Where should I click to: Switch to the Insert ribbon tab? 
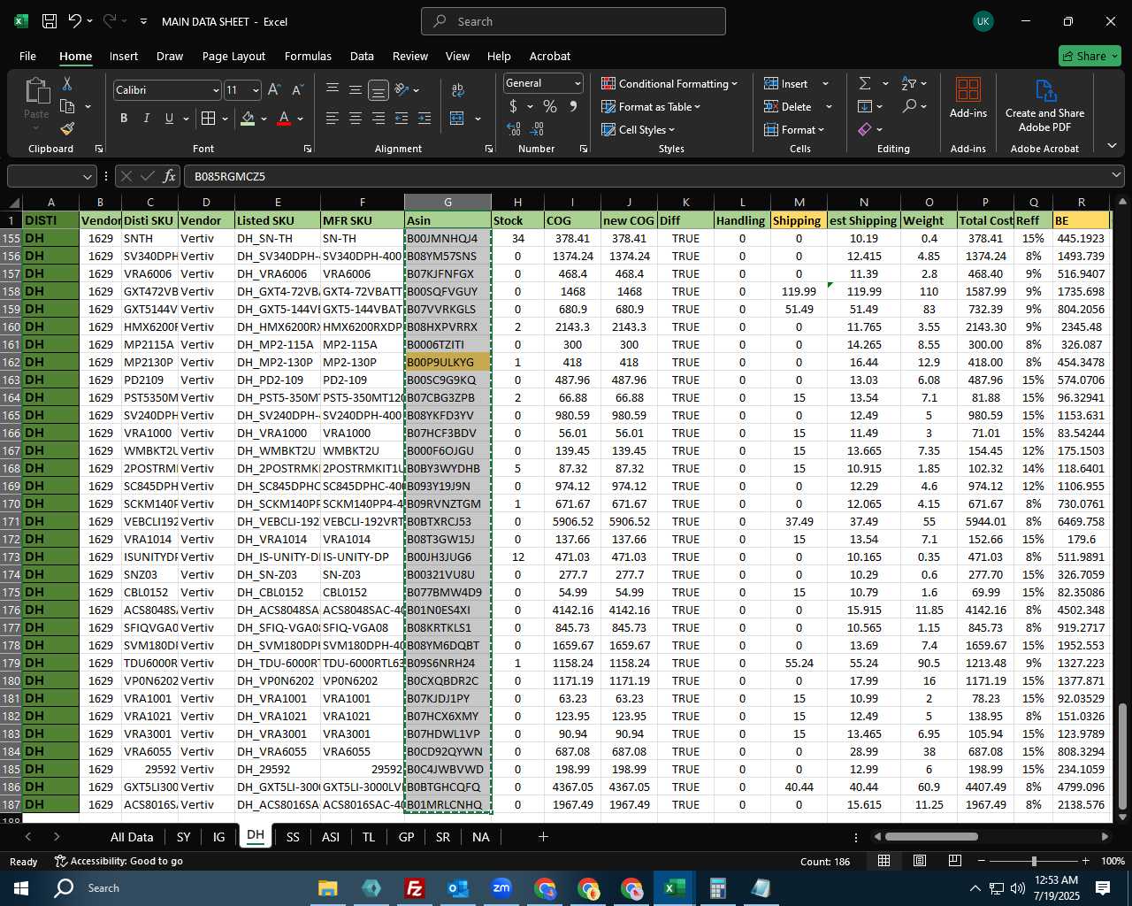pos(124,56)
